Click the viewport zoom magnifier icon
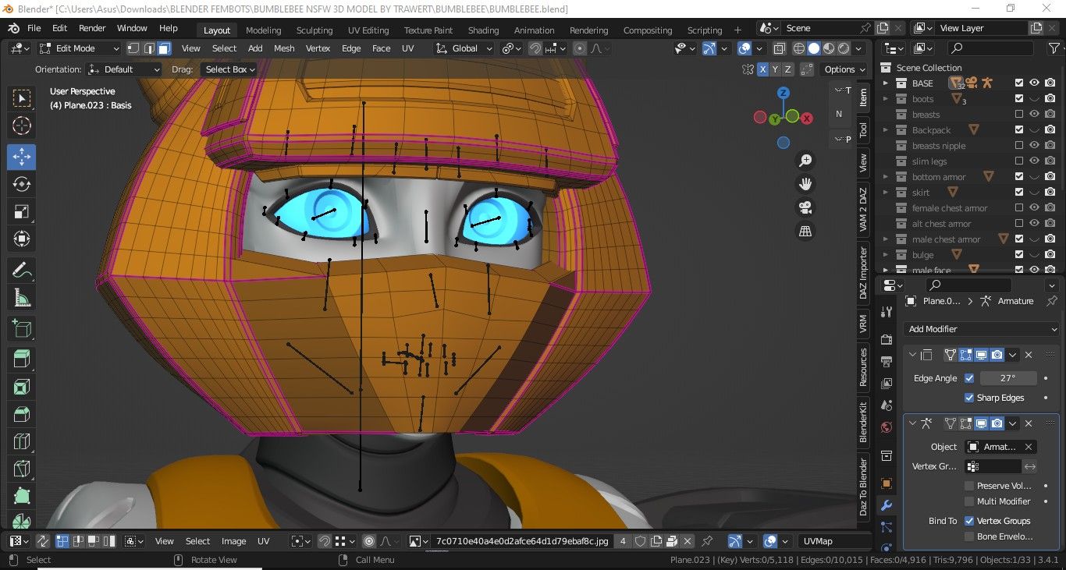 coord(805,161)
